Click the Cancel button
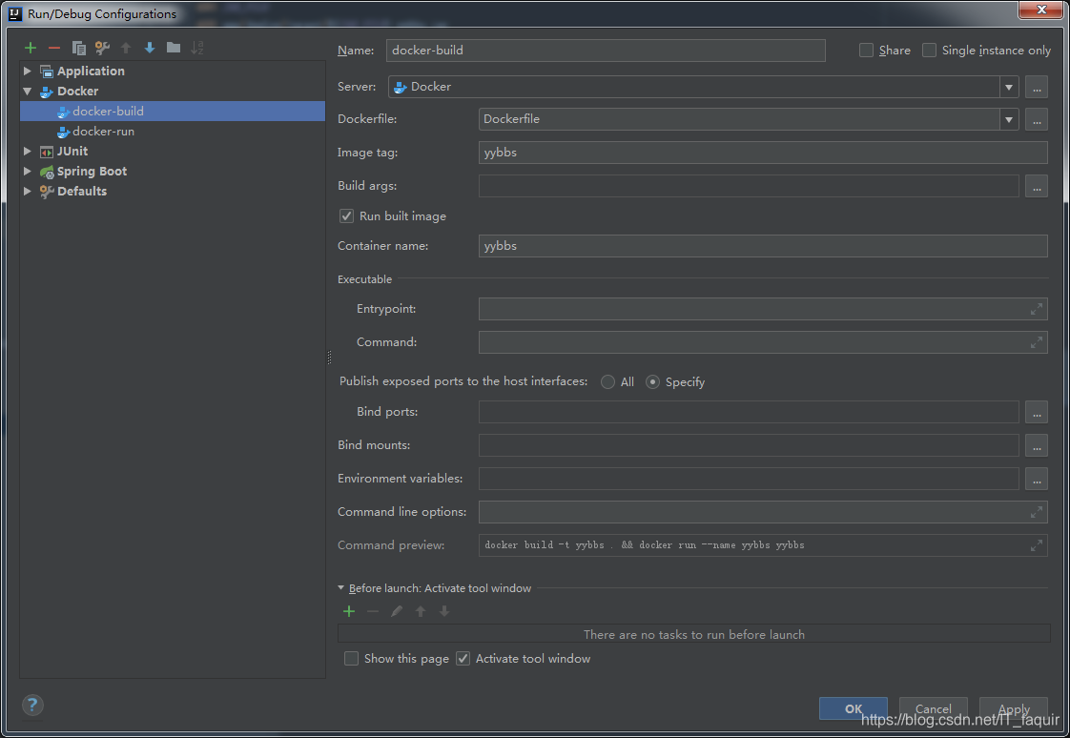Viewport: 1070px width, 738px height. coord(933,708)
